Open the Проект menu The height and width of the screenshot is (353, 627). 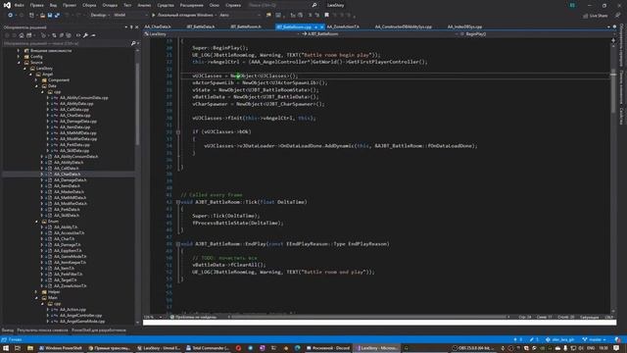pos(70,5)
